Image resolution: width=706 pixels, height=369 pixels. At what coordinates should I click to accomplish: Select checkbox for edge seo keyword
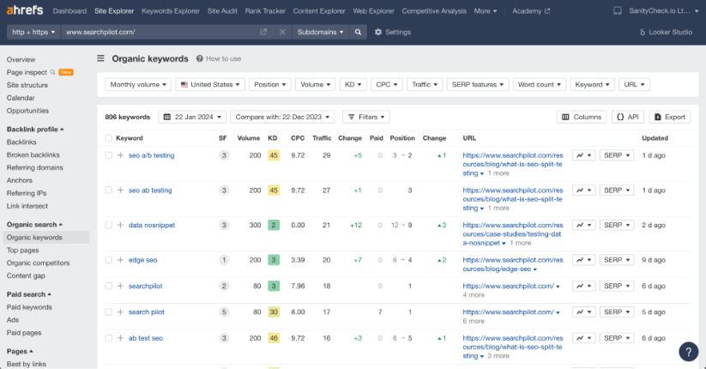(108, 259)
